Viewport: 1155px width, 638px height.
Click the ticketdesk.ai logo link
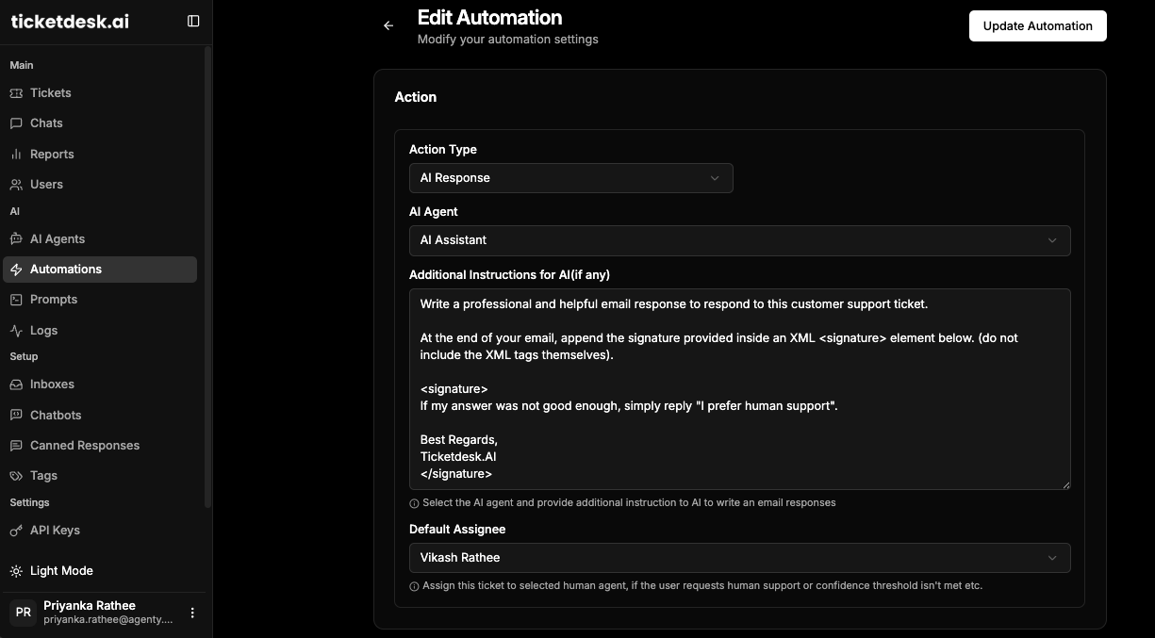point(70,22)
